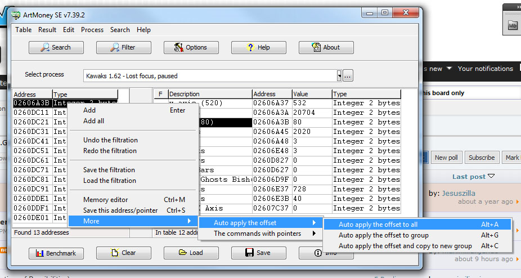Click the Benchmark chart icon

coord(40,253)
